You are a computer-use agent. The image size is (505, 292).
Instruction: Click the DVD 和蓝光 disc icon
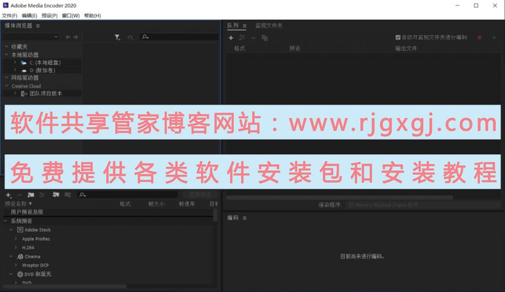point(20,274)
